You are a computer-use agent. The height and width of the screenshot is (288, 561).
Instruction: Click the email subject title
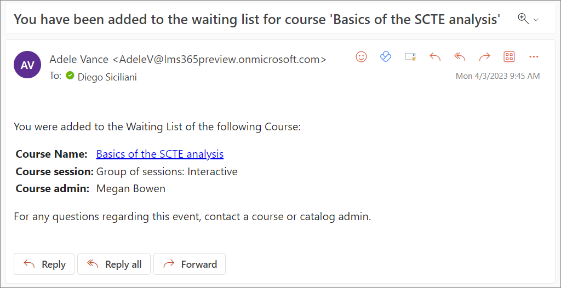(x=256, y=19)
